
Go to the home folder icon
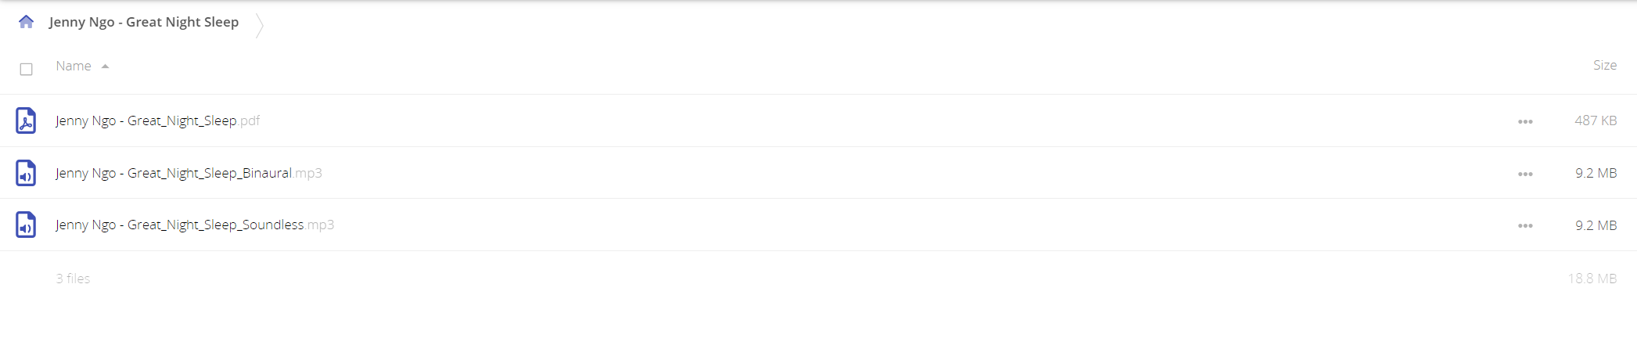(26, 22)
